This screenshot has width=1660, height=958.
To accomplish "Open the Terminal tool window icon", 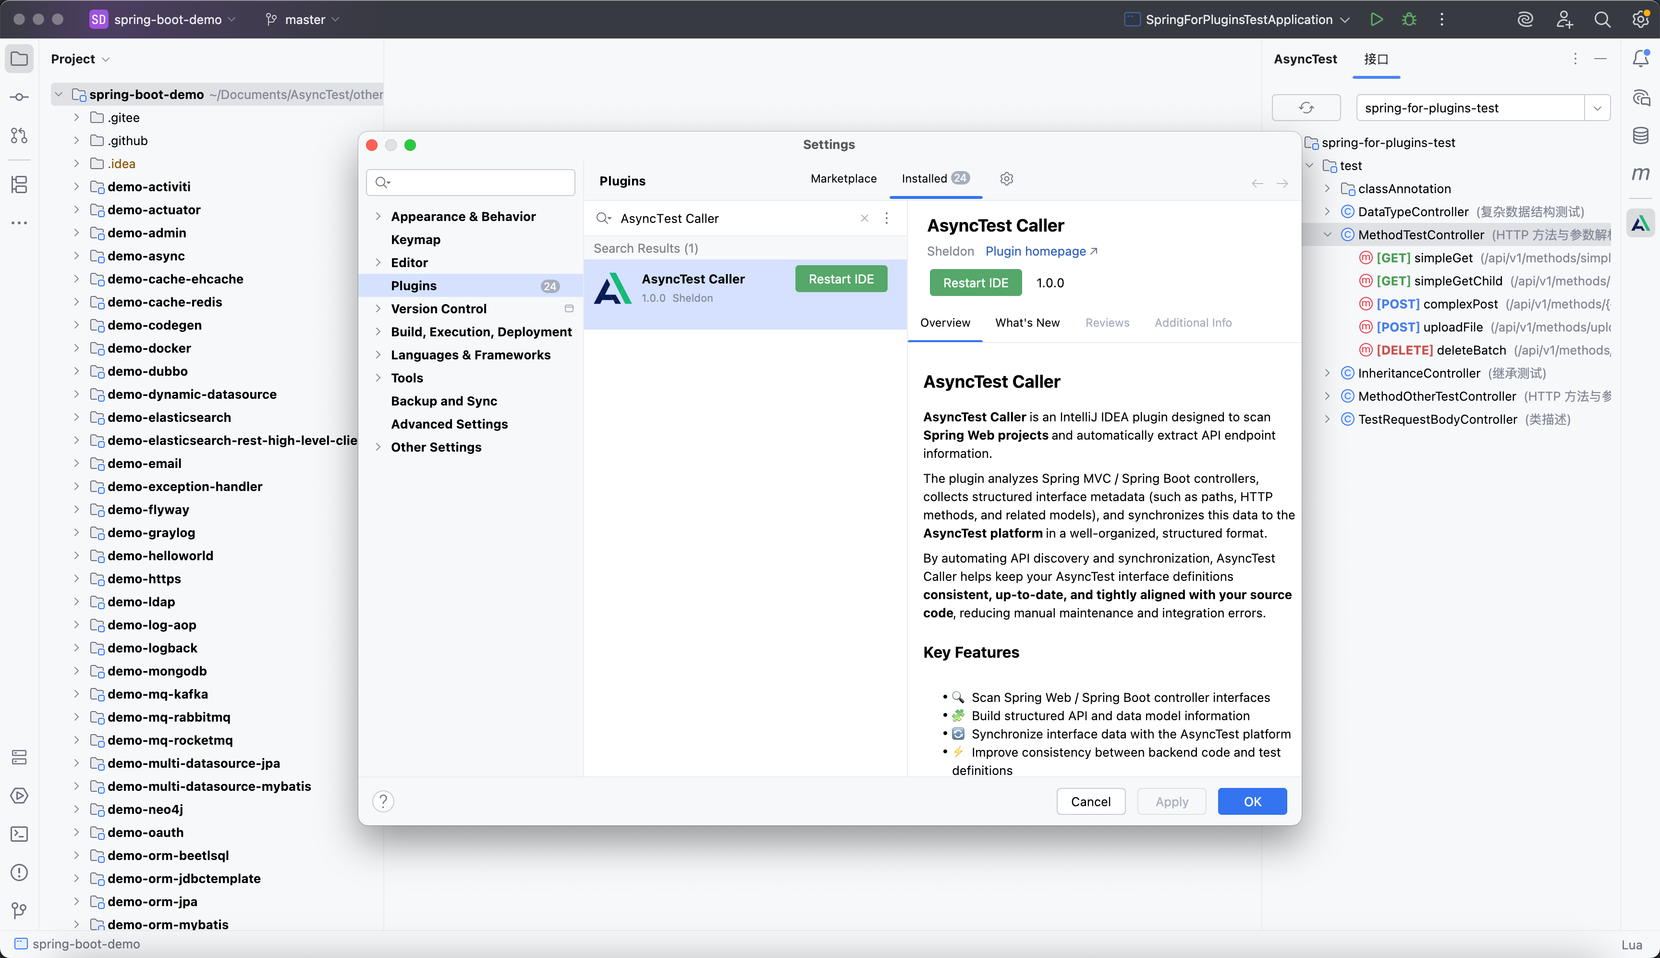I will pyautogui.click(x=19, y=834).
